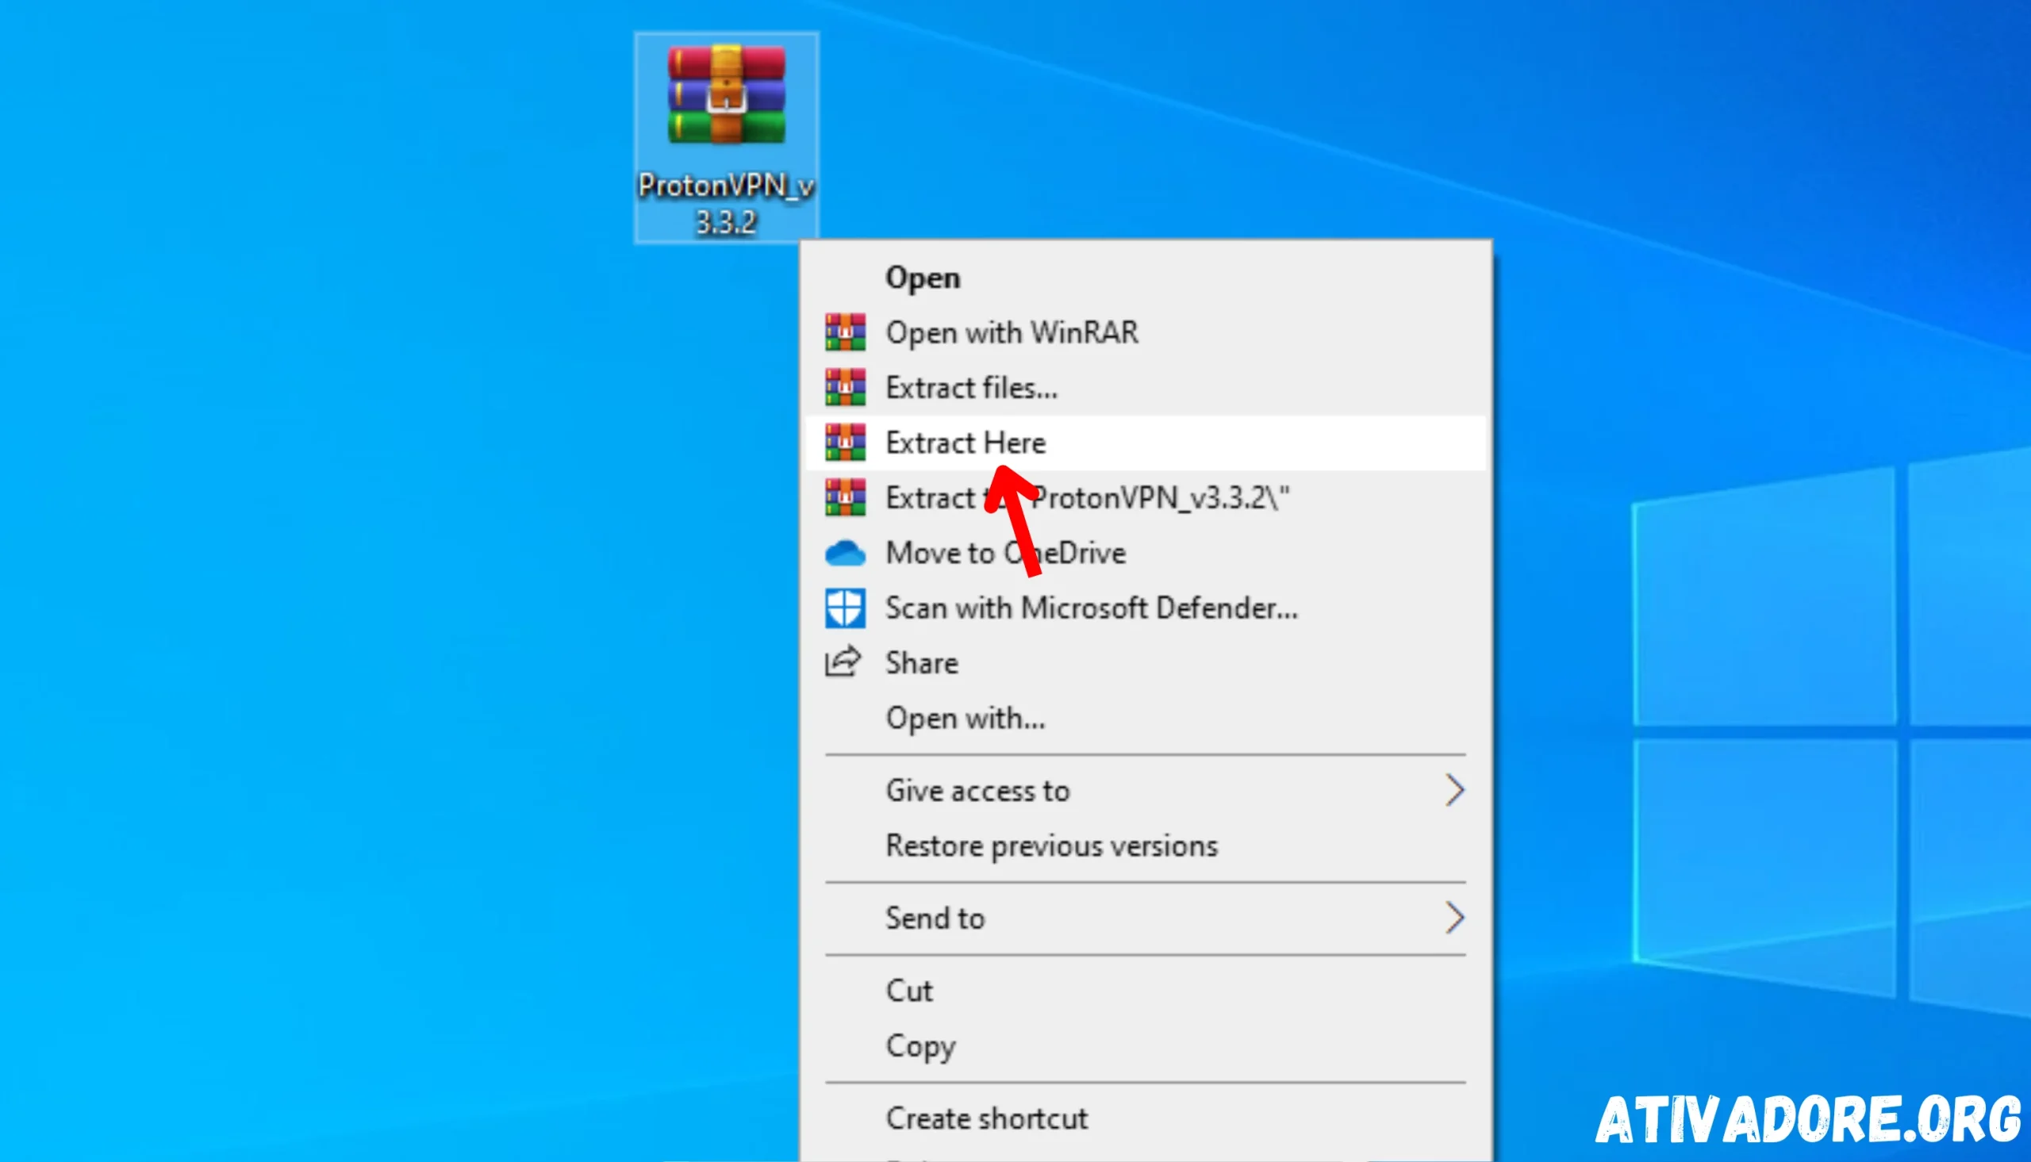Click the WinRAR icon beside Extract to ProtonVPN_v3.3.2\
Viewport: 2031px width, 1162px height.
[845, 497]
